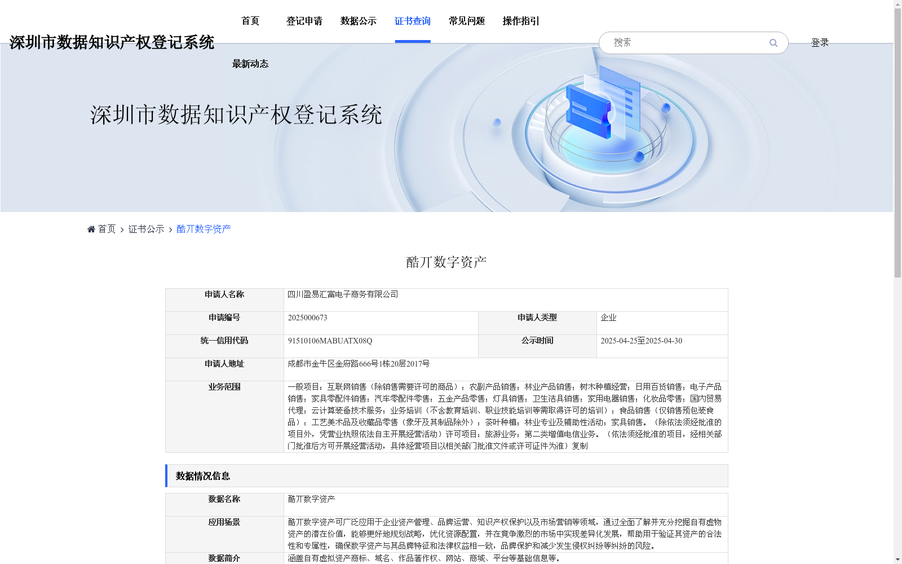The height and width of the screenshot is (564, 902).
Task: Click the vertical scrollbar thumb
Action: [897, 144]
